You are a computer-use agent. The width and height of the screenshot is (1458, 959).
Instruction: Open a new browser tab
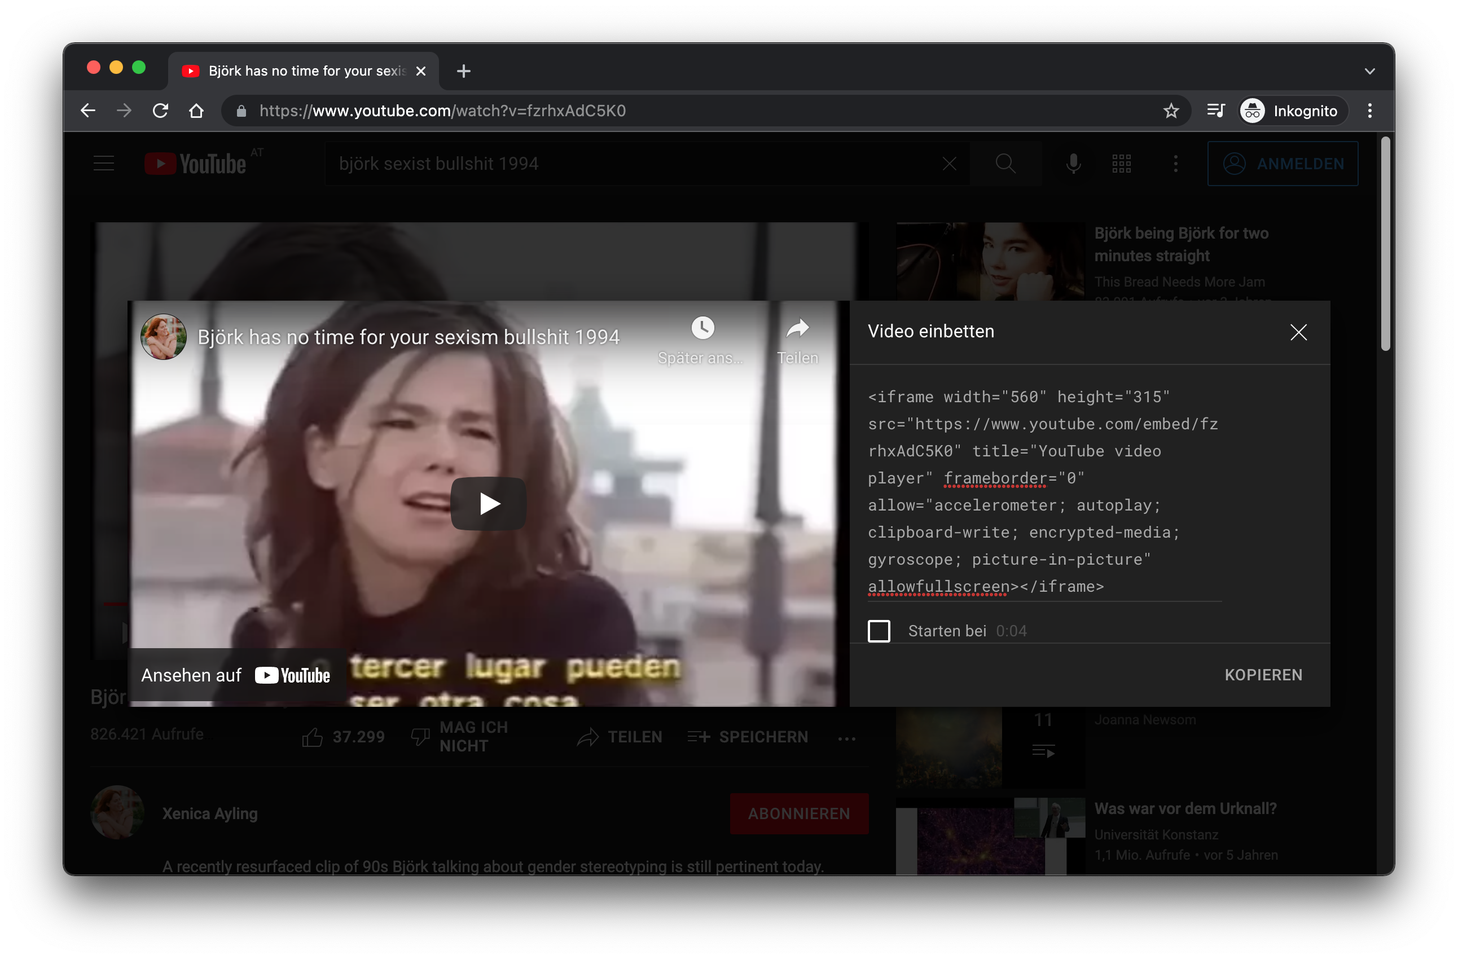[464, 71]
